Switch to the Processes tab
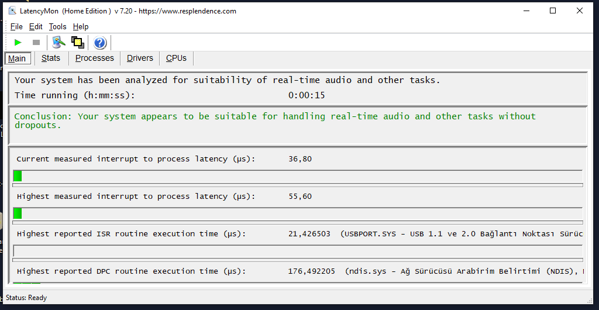This screenshot has height=310, width=599. [x=95, y=58]
